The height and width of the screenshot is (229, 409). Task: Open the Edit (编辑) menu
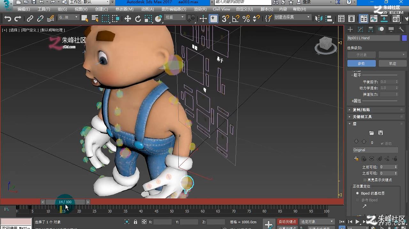[24, 9]
